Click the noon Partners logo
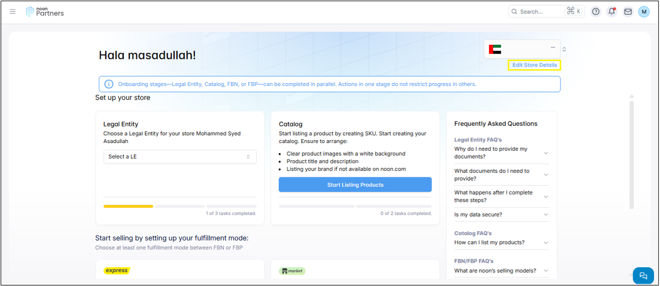The image size is (660, 286). 45,12
